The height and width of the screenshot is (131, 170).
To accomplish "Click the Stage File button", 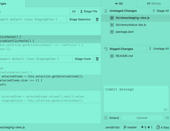I will click(x=89, y=12).
